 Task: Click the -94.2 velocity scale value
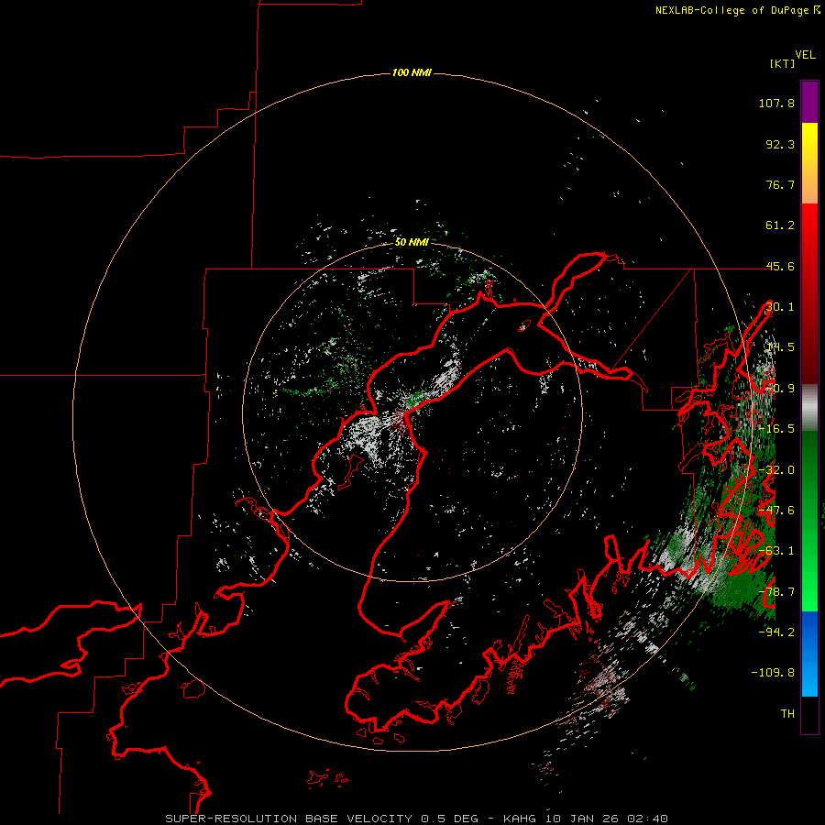776,632
